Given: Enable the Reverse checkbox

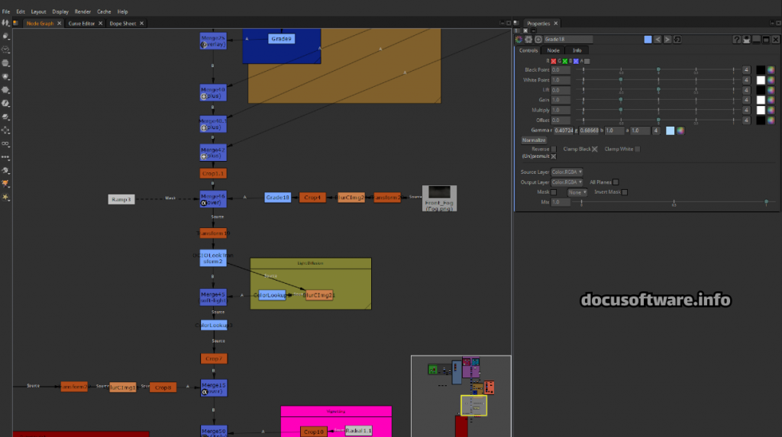Looking at the screenshot, I should click(x=554, y=149).
